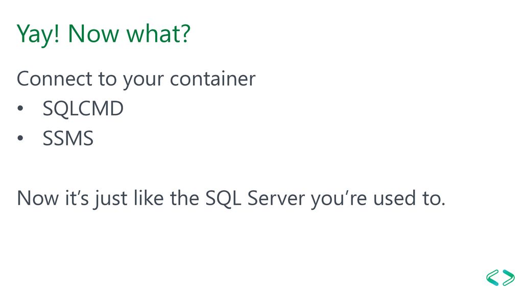Click the word 'Yay!' in the title

click(x=38, y=34)
